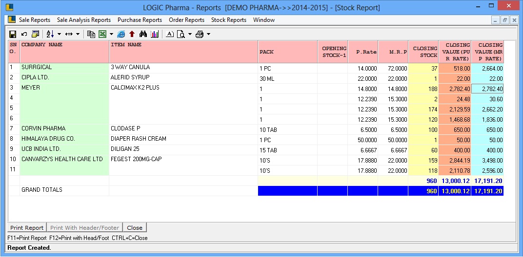Click the ITEM NAME column header
523x257 pixels.
coord(183,52)
